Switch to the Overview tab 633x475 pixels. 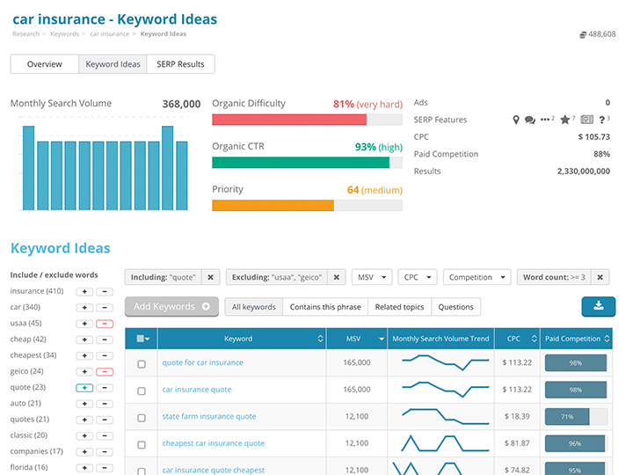pos(44,64)
